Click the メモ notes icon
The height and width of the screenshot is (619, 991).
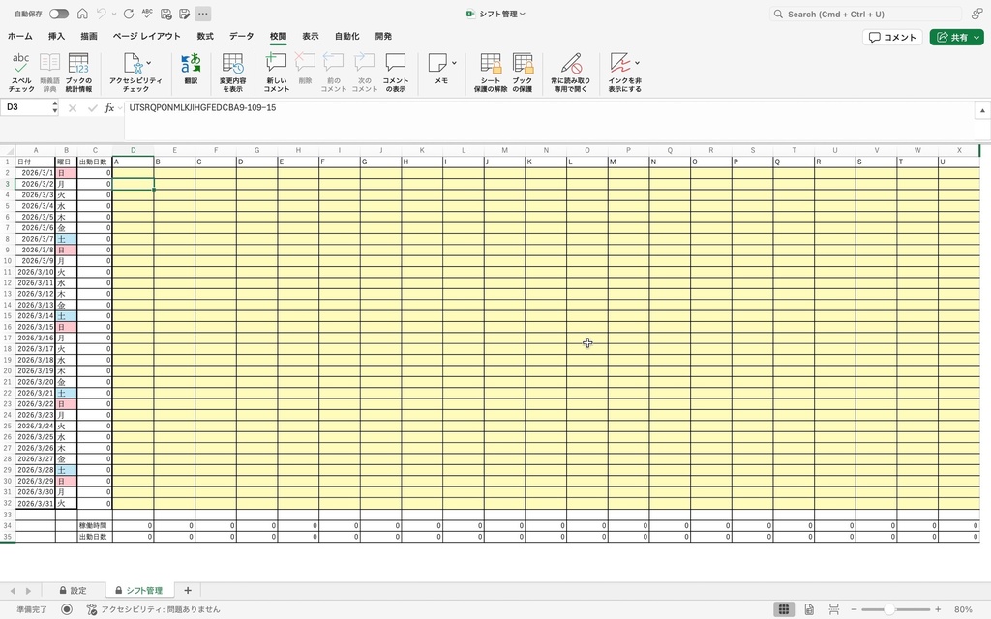[x=438, y=63]
